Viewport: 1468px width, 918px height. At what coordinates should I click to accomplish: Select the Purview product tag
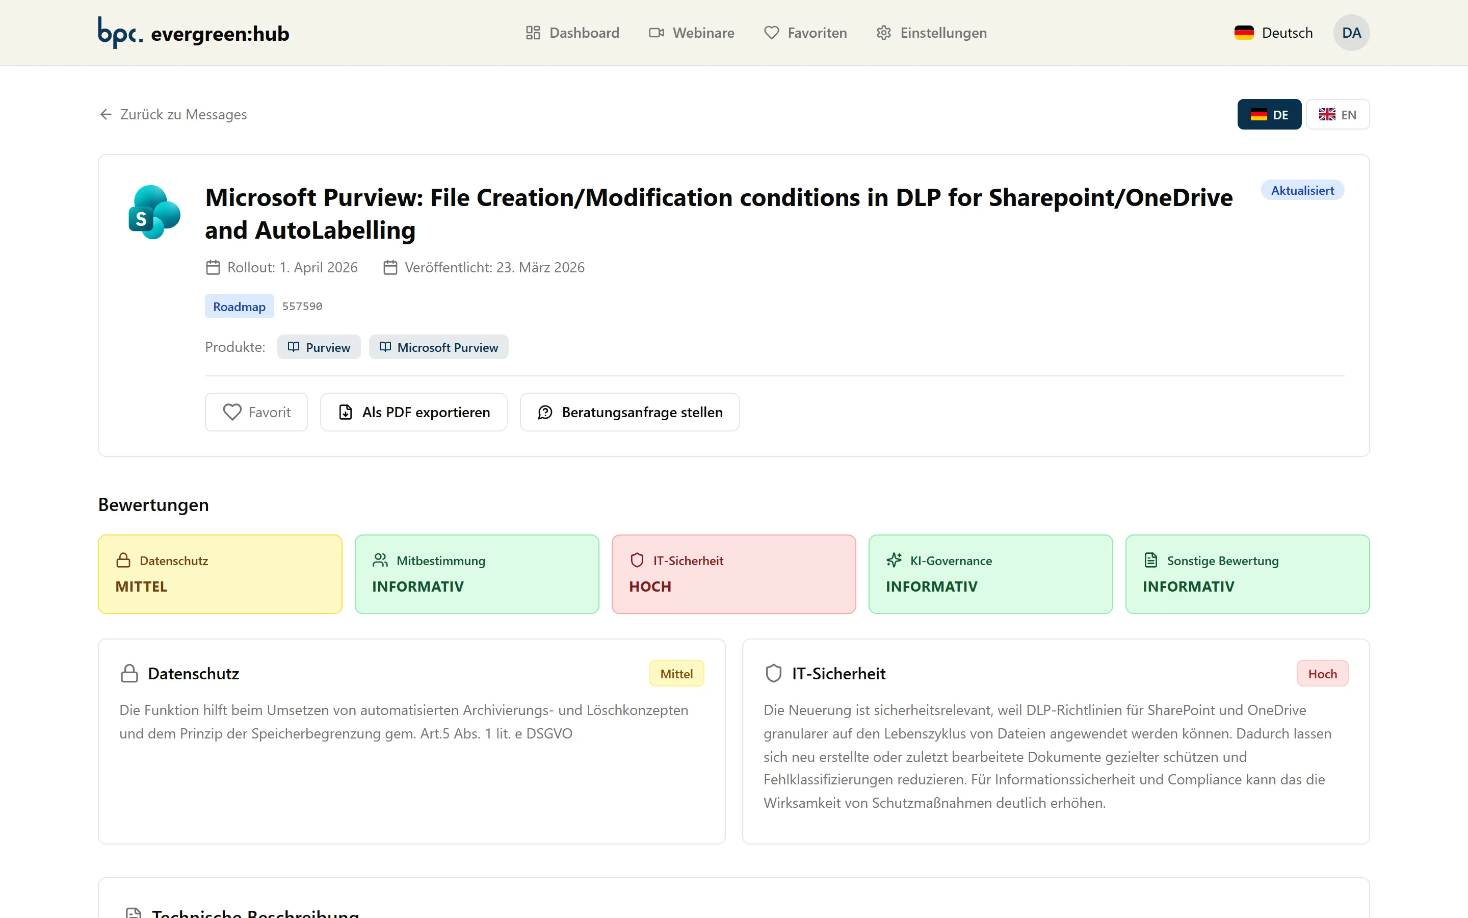319,347
